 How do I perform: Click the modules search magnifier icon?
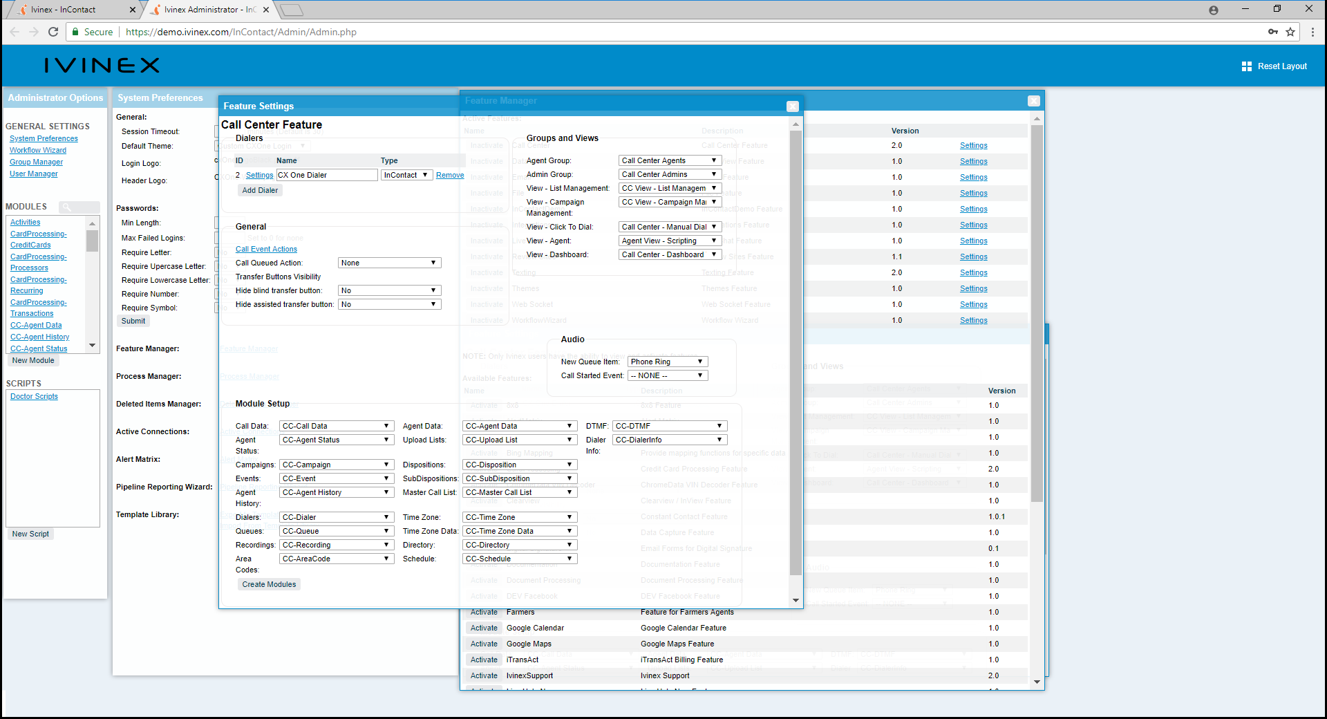[67, 207]
